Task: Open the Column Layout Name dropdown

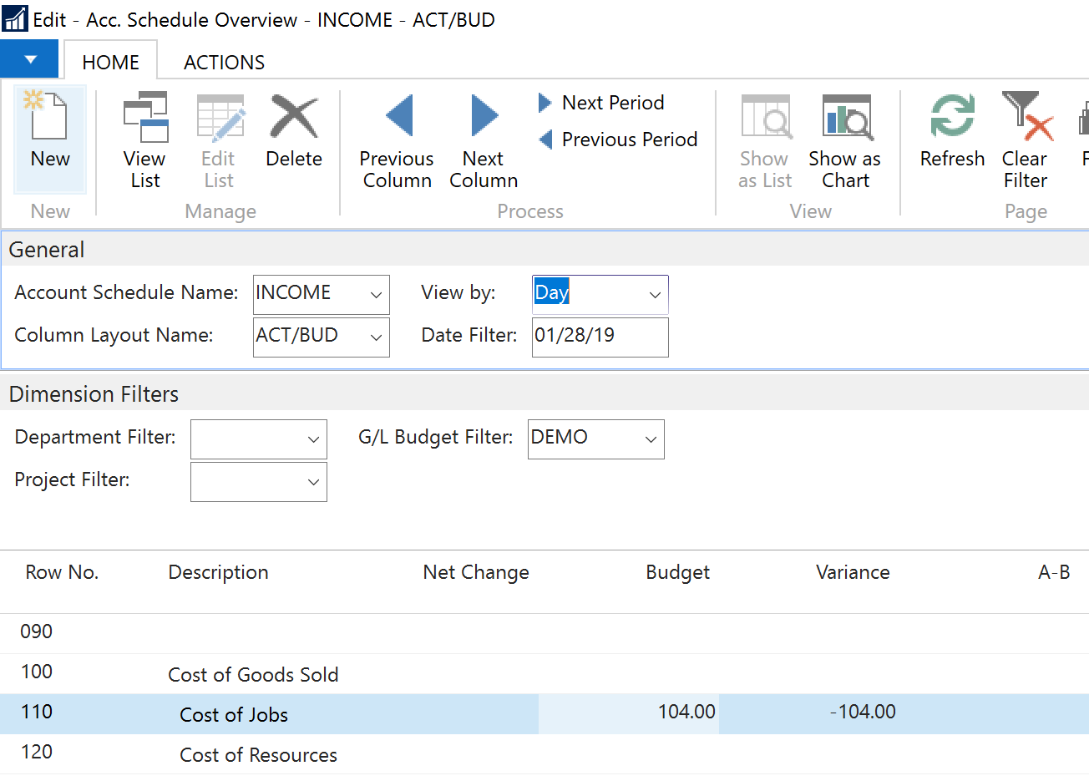Action: point(376,337)
